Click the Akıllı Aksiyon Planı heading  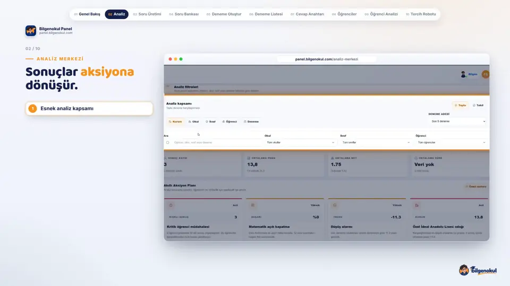tap(180, 185)
